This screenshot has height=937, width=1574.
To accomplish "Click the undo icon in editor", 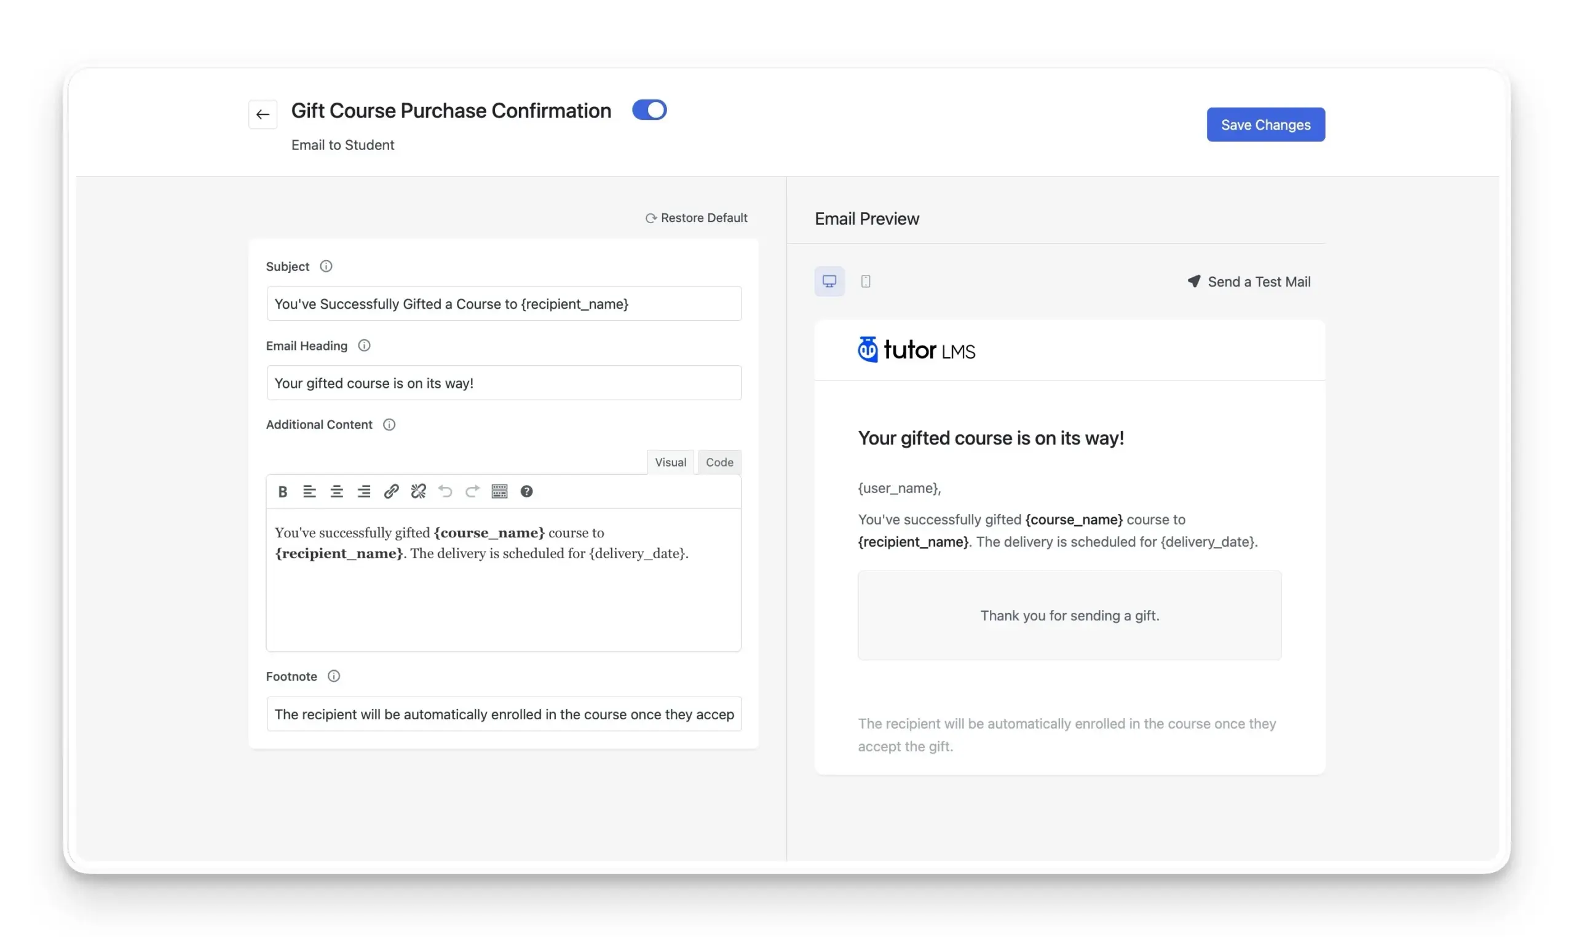I will [x=445, y=491].
